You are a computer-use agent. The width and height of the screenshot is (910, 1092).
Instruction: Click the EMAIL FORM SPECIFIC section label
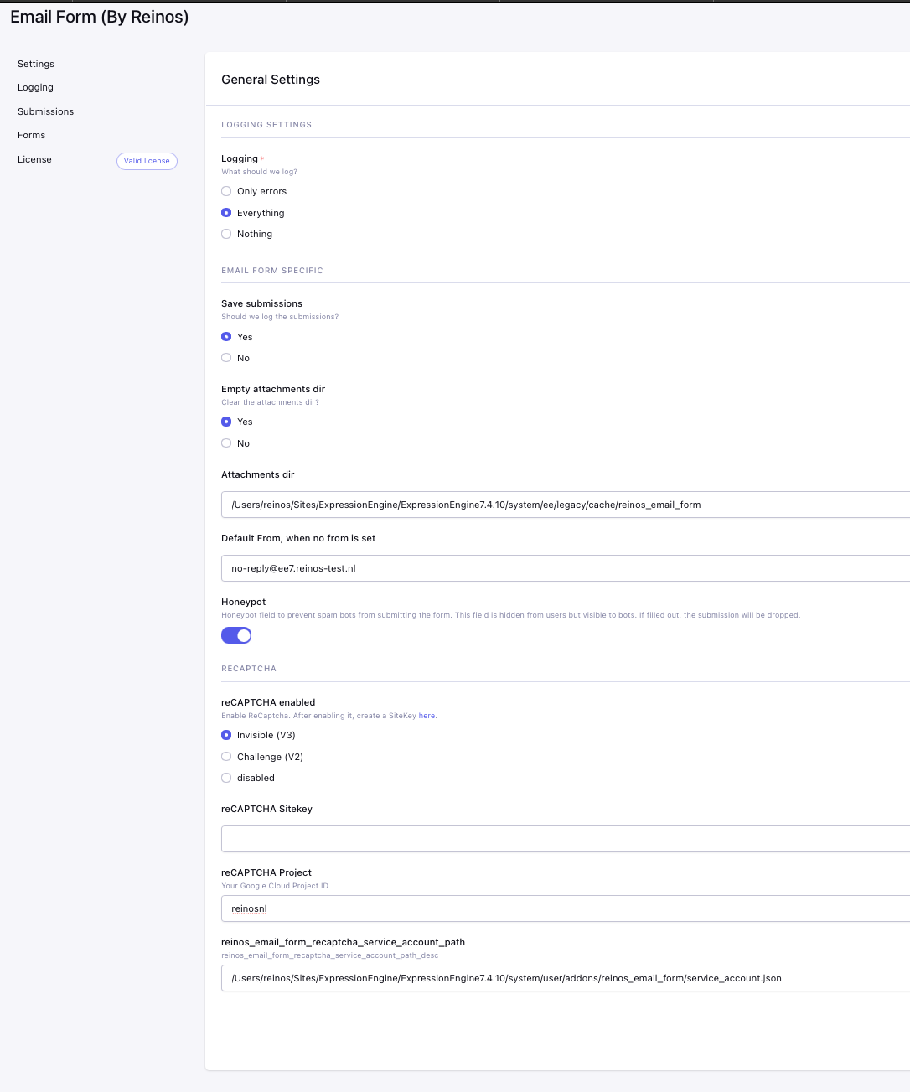click(272, 271)
